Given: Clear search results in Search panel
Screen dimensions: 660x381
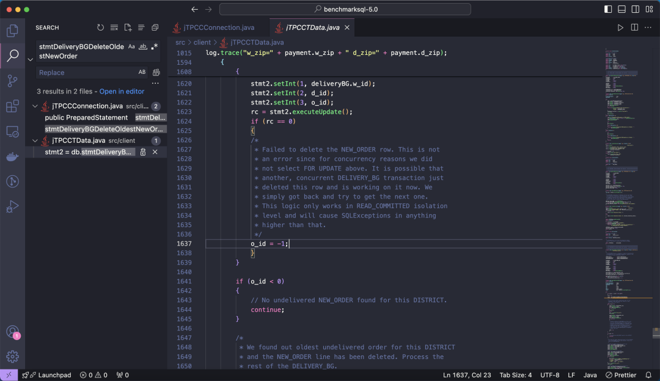Looking at the screenshot, I should coord(114,27).
